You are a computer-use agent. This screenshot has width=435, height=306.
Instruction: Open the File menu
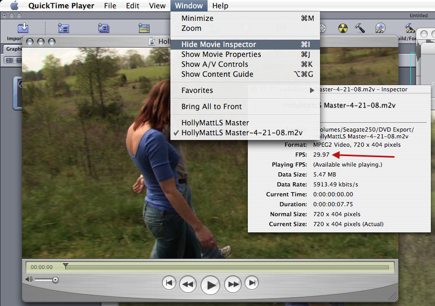point(110,6)
